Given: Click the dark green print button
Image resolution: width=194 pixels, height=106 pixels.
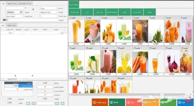Looking at the screenshot, I should click(x=117, y=102).
